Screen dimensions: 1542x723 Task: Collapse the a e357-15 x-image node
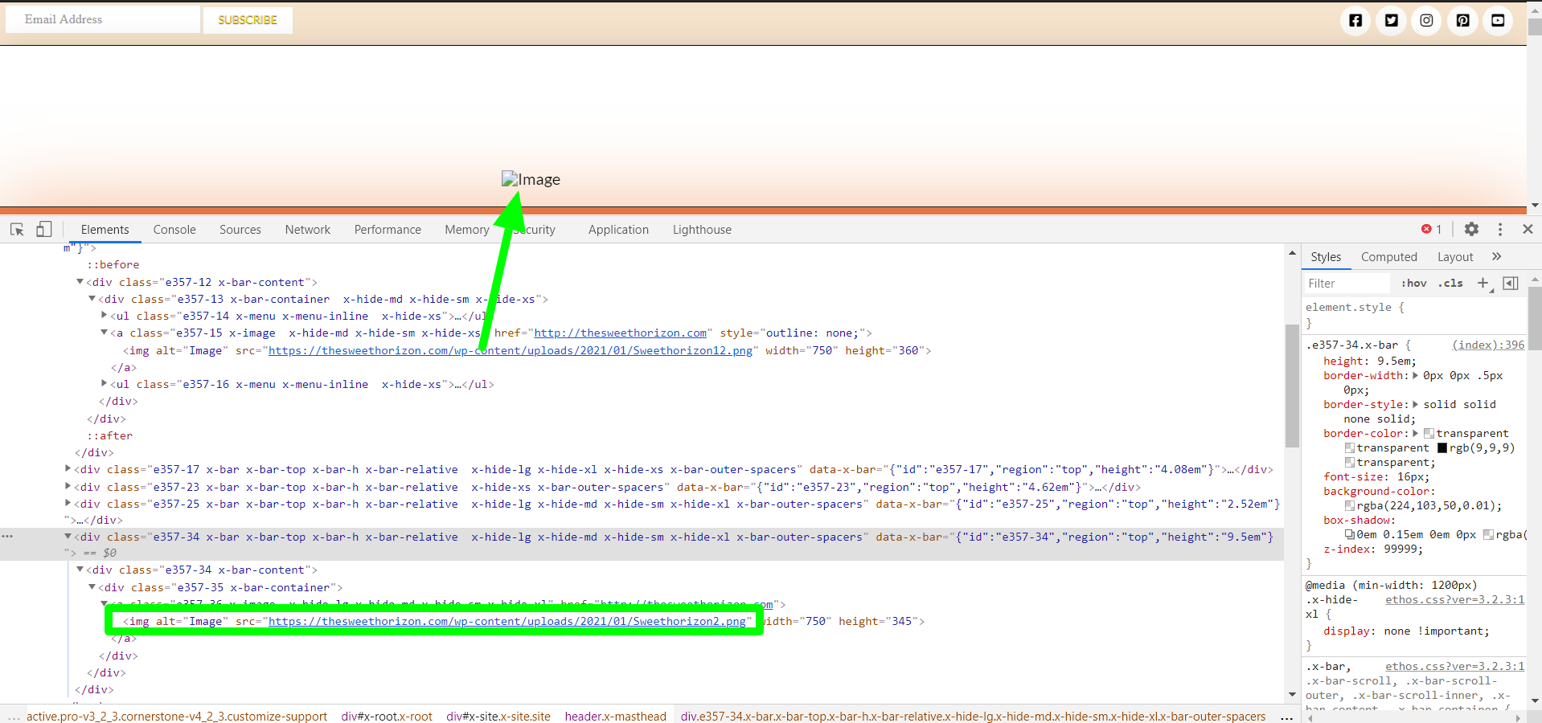point(104,333)
